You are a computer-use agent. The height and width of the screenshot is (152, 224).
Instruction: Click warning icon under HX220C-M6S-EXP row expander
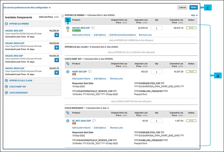tap(68, 31)
